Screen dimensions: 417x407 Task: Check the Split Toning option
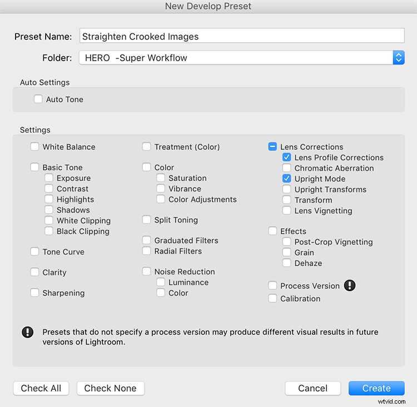point(146,220)
